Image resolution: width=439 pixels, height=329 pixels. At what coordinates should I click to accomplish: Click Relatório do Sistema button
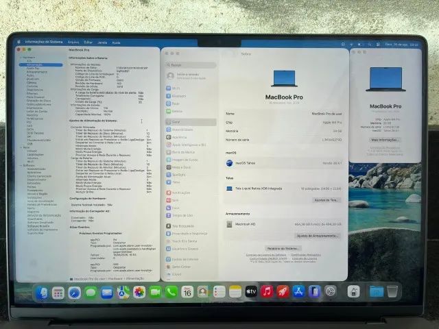coord(283,248)
